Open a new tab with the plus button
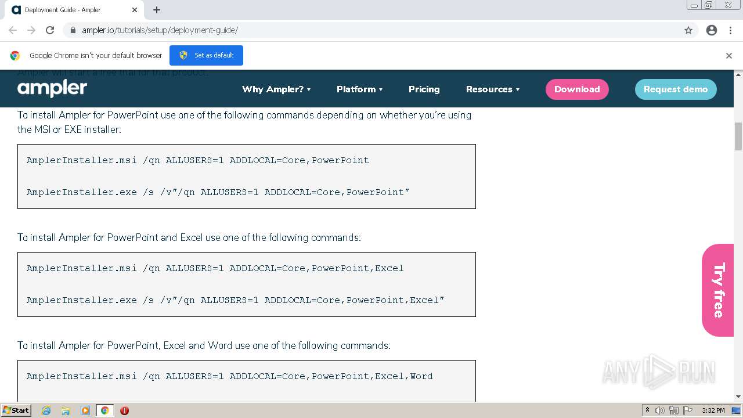This screenshot has height=418, width=743. [x=157, y=10]
